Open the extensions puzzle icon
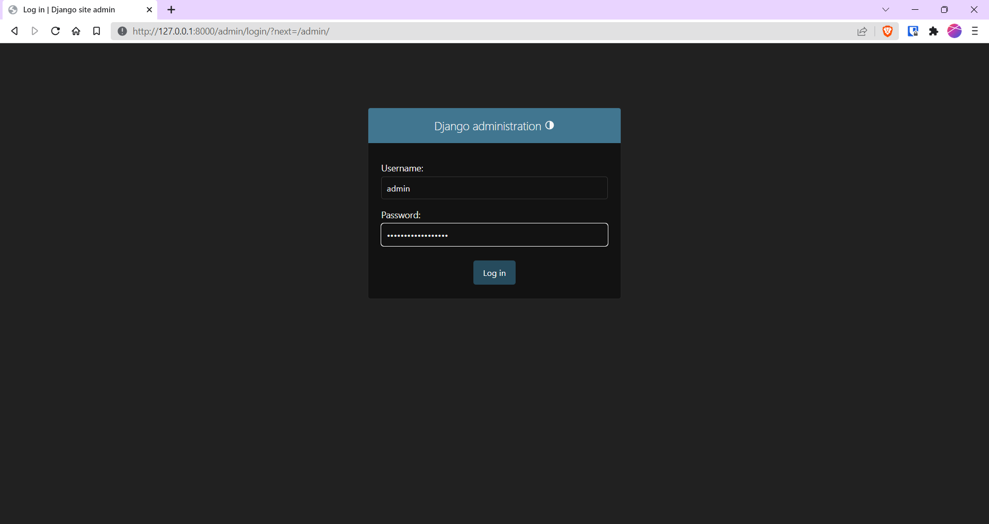Image resolution: width=989 pixels, height=524 pixels. point(933,31)
